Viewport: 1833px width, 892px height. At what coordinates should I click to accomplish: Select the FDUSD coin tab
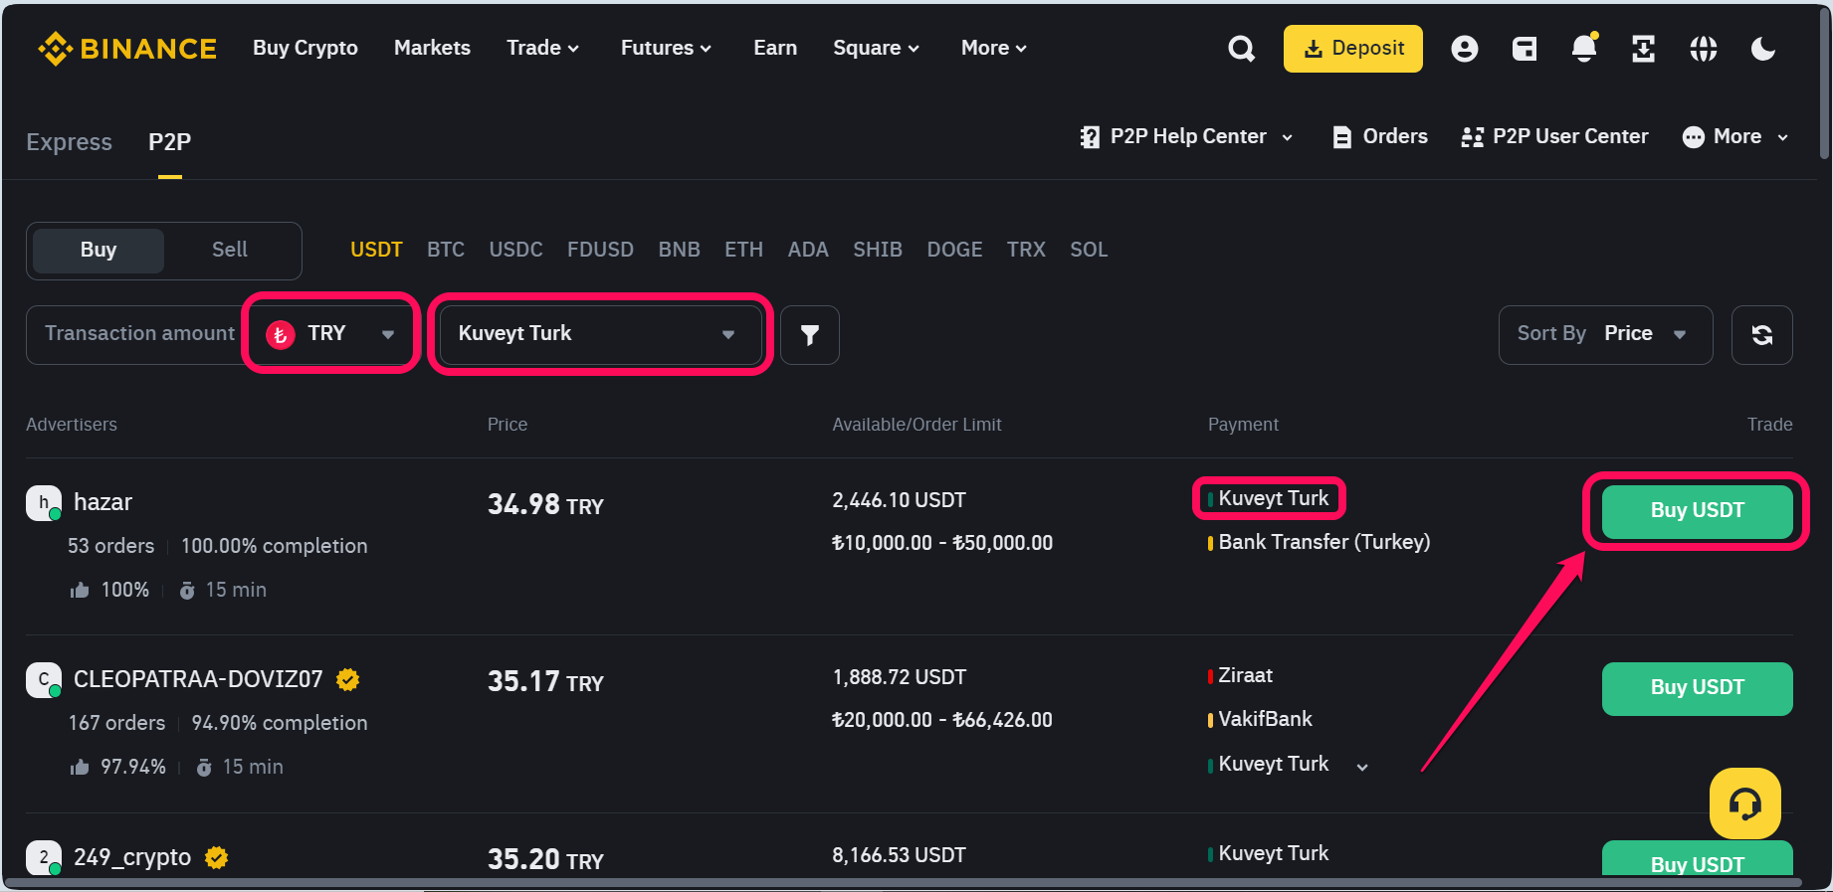pos(600,250)
